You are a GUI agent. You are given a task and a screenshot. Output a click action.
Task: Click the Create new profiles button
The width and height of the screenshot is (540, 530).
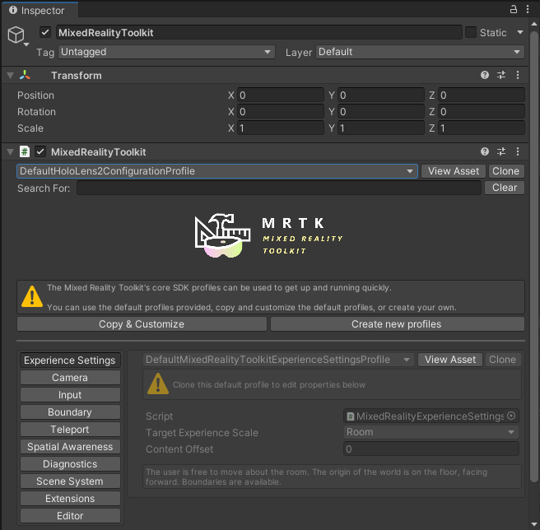click(397, 324)
